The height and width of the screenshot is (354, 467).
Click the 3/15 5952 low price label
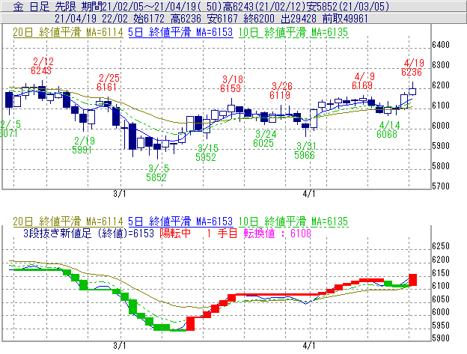[207, 153]
